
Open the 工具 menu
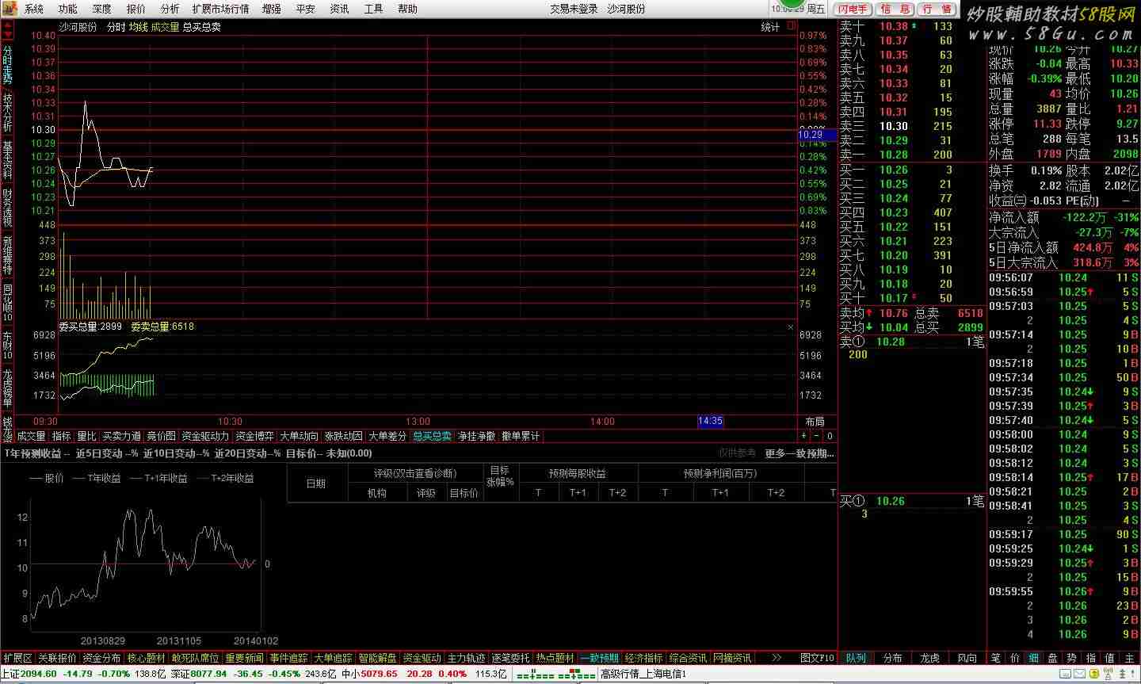coord(374,9)
